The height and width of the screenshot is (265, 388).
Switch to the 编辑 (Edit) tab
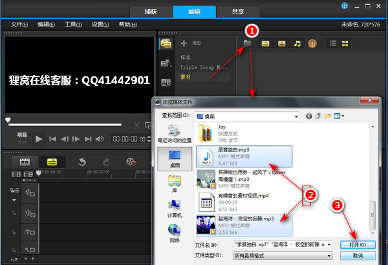click(194, 12)
